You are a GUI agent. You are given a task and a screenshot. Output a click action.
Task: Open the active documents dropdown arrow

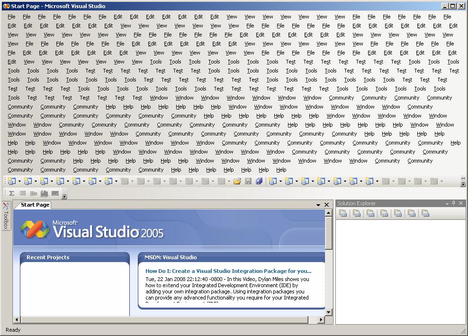[318, 205]
